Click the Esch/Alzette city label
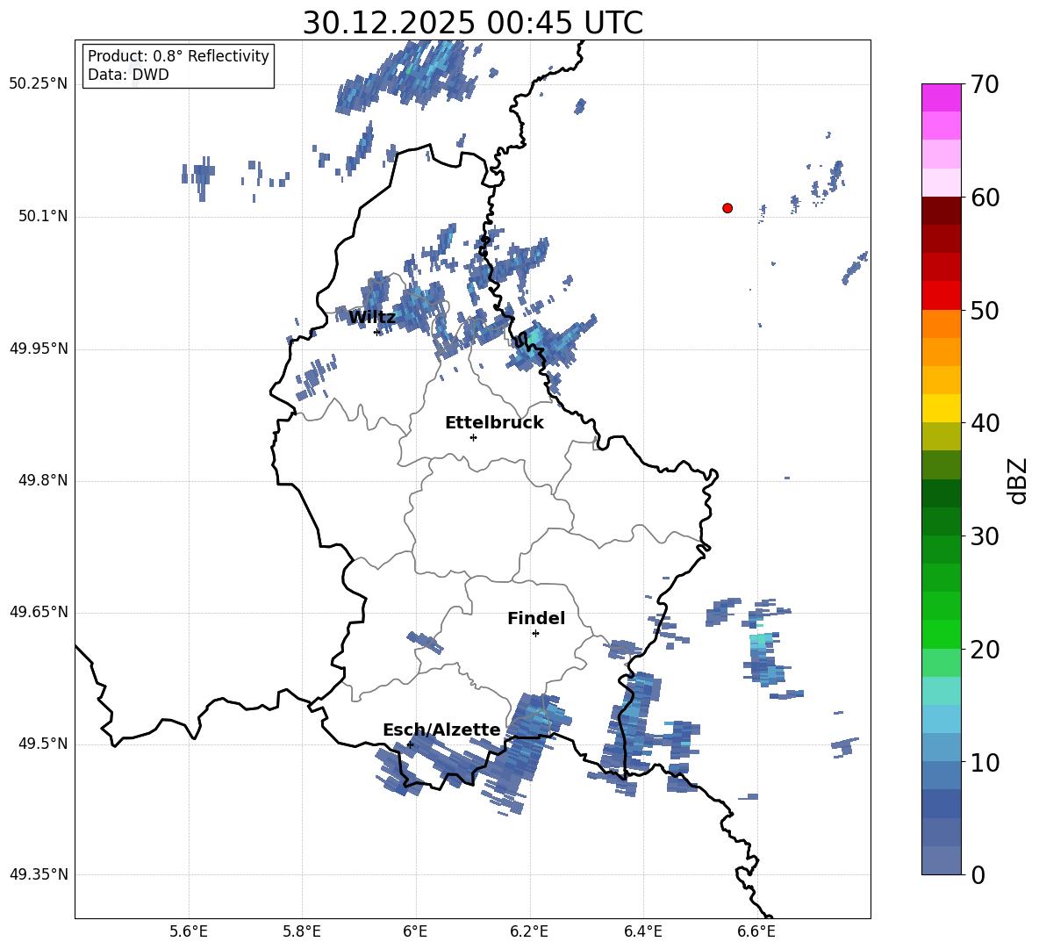The height and width of the screenshot is (949, 1039). coord(441,730)
